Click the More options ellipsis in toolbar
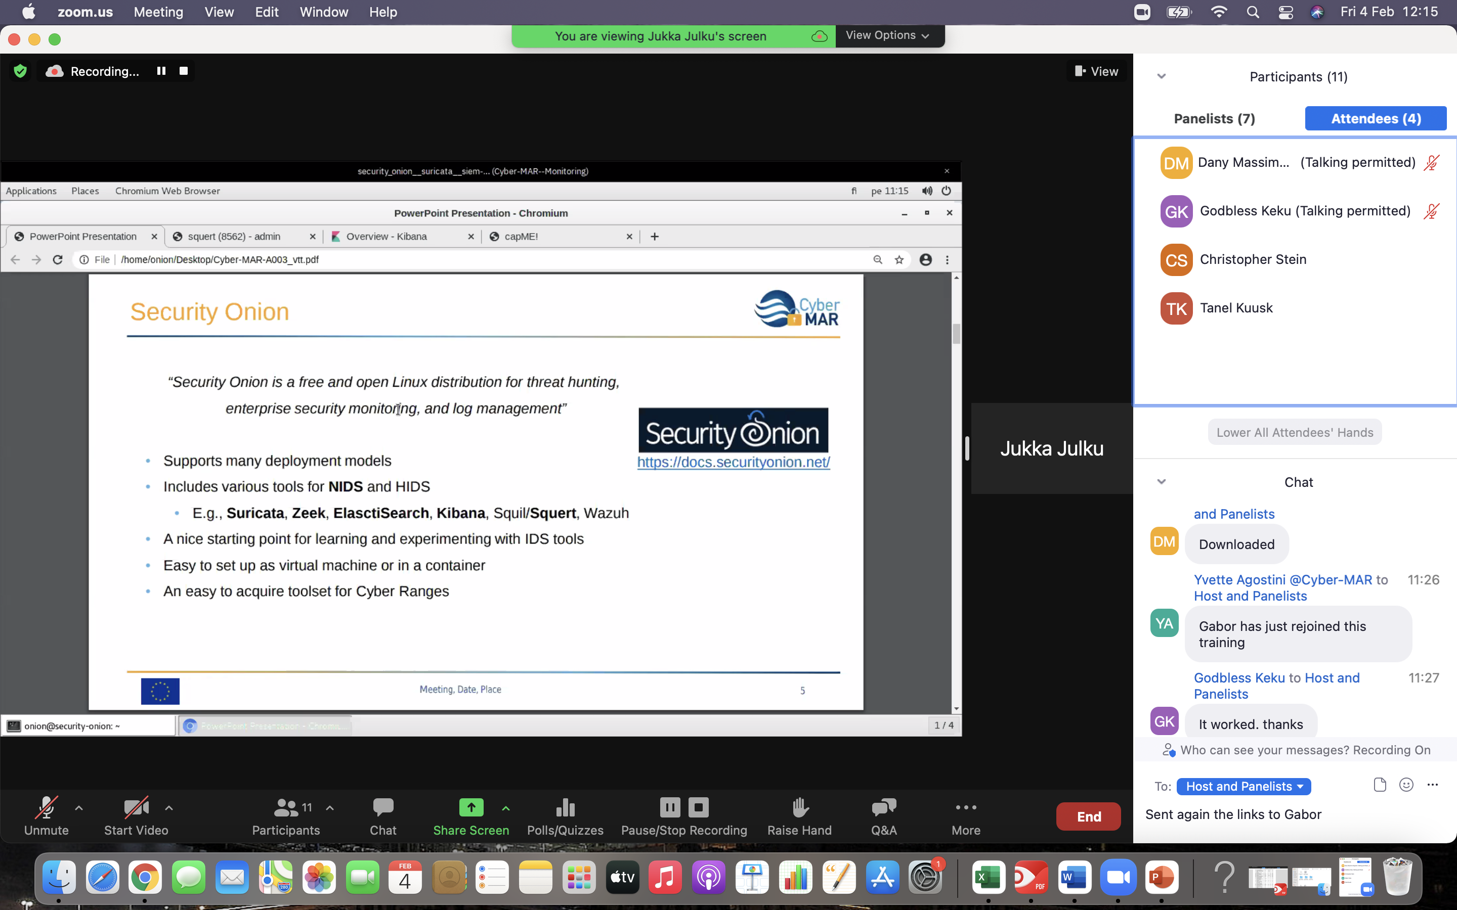Screen dimensions: 1457x910 click(x=966, y=808)
